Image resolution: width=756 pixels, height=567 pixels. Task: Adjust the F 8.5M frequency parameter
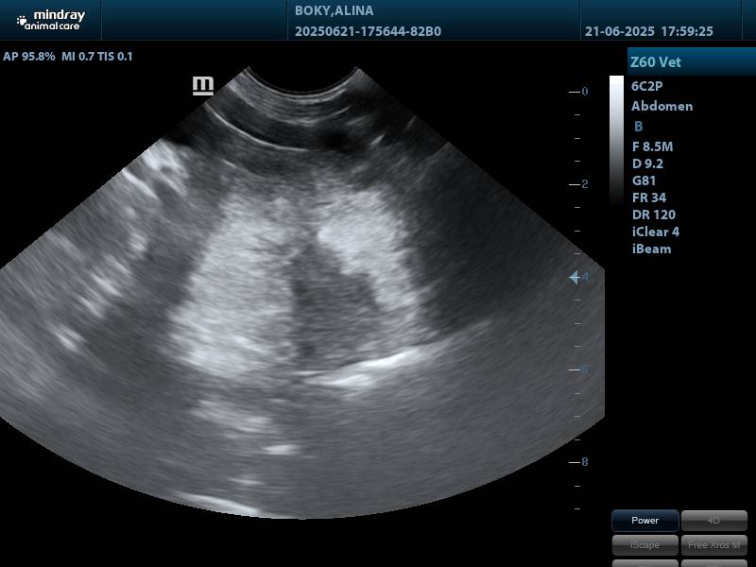(x=652, y=146)
